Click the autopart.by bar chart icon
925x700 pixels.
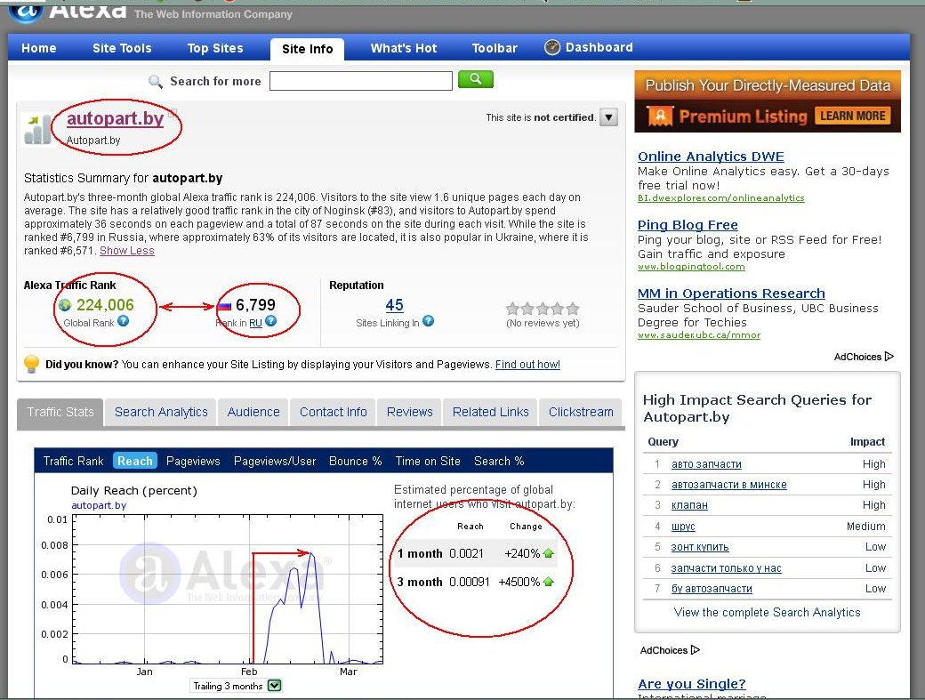[x=39, y=128]
